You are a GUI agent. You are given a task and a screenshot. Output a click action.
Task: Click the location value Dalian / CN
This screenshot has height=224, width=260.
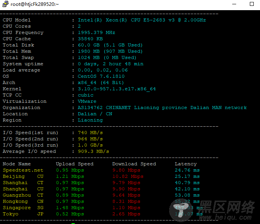[95, 114]
